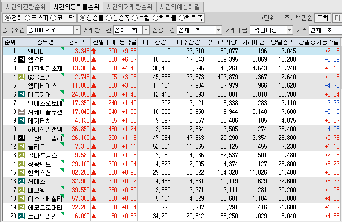
Task: Click the 신 badge icon beside GS글로벌
Action: click(22, 77)
